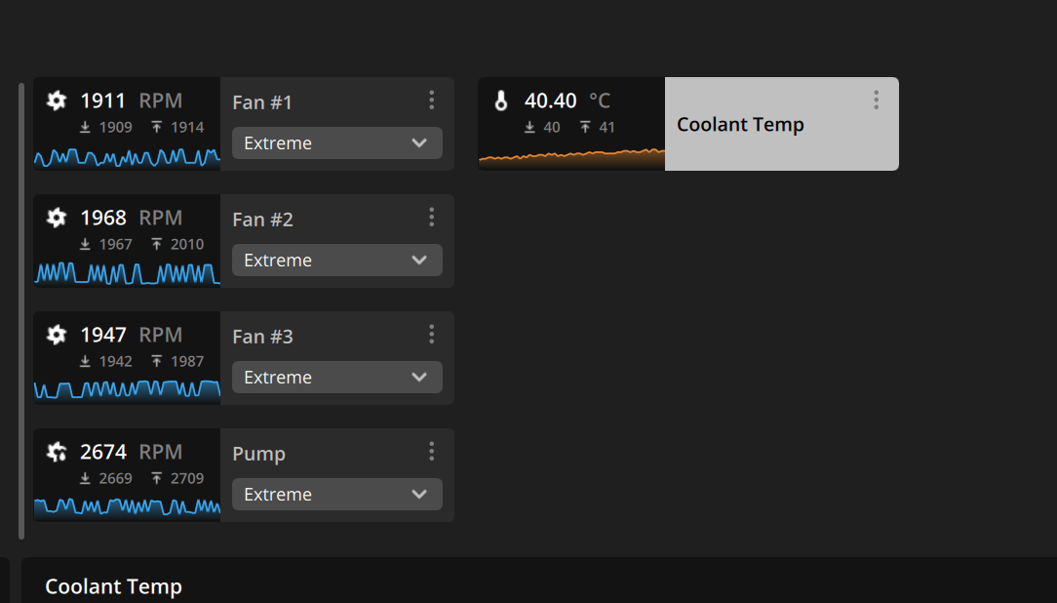Expand Pump Extreme profile dropdown
Image resolution: width=1057 pixels, height=603 pixels.
pyautogui.click(x=337, y=495)
